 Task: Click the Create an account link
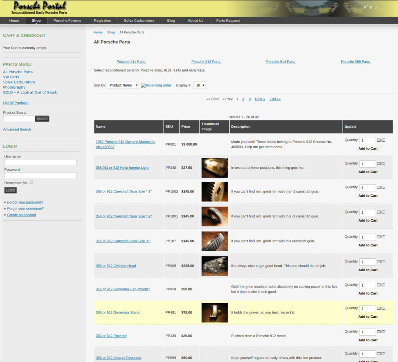tap(22, 215)
